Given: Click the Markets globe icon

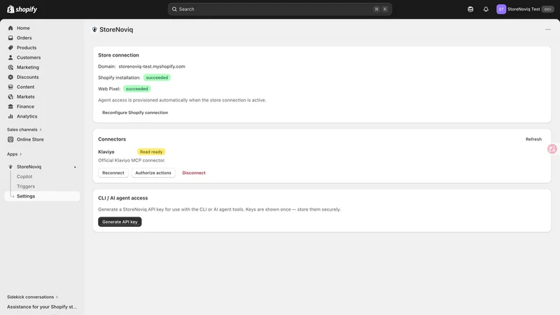Looking at the screenshot, I should (10, 97).
